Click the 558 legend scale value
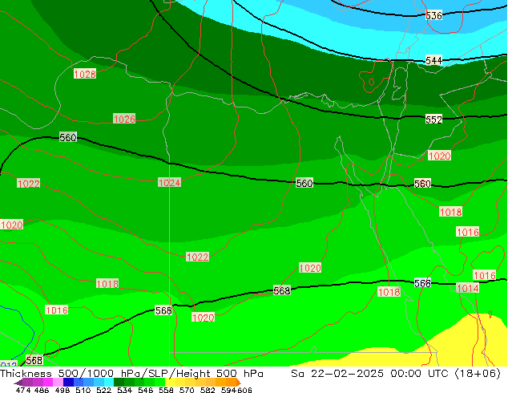Image resolution: width=508 pixels, height=393 pixels. pyautogui.click(x=166, y=390)
